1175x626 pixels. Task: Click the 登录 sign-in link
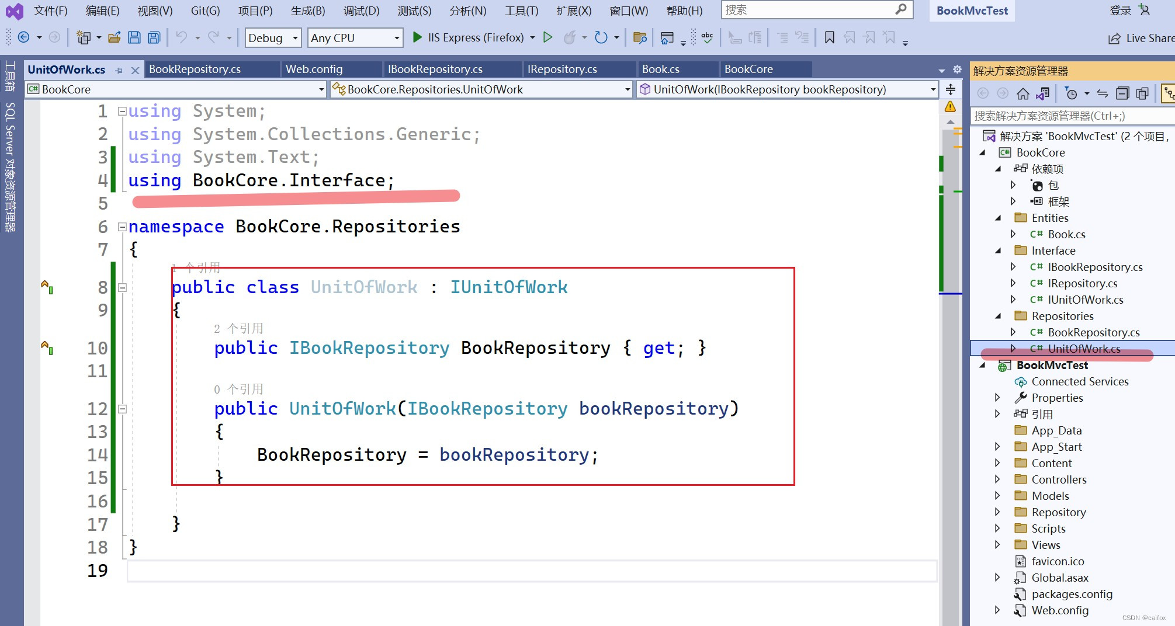point(1120,10)
